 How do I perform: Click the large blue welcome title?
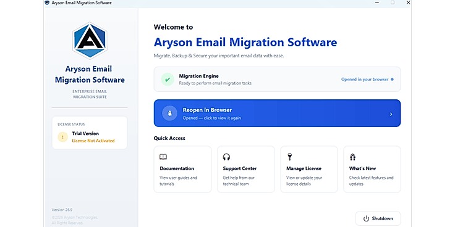[245, 43]
